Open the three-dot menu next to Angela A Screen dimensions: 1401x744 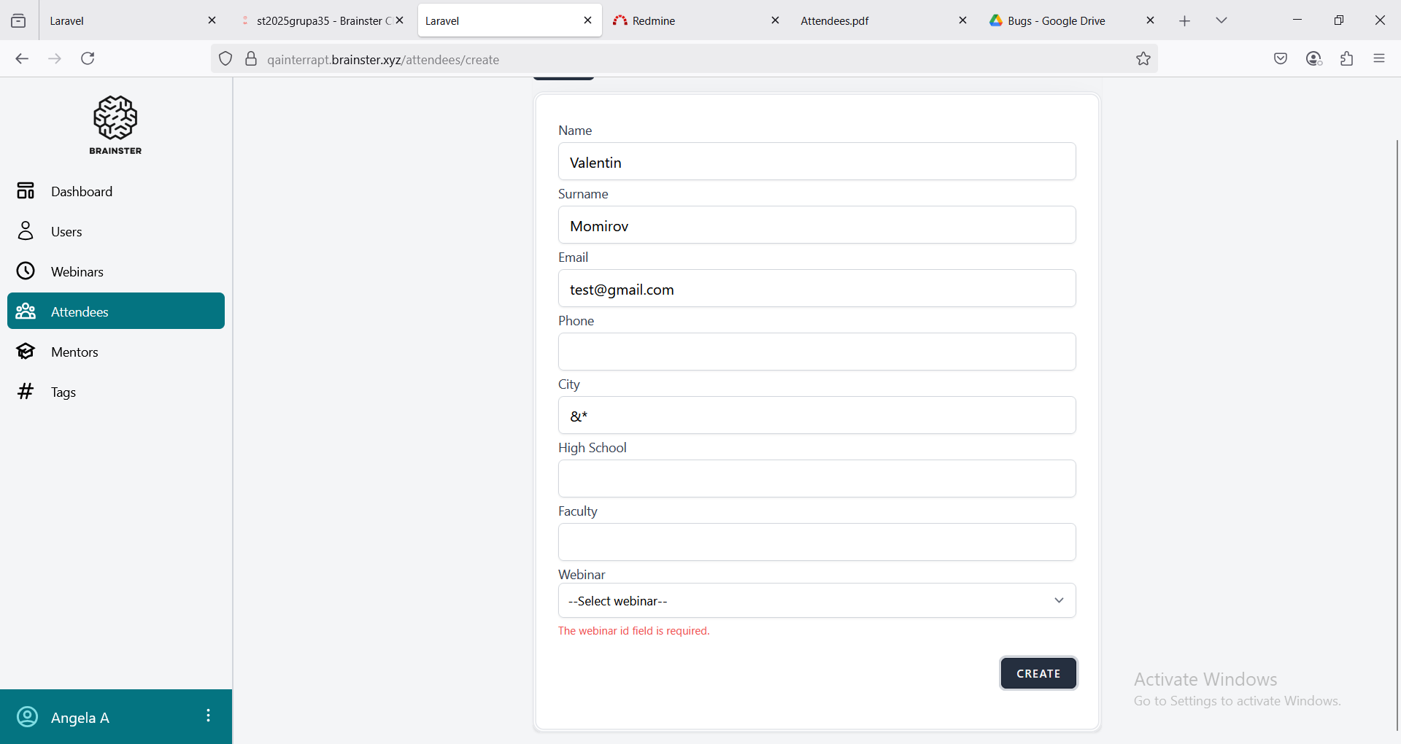208,716
